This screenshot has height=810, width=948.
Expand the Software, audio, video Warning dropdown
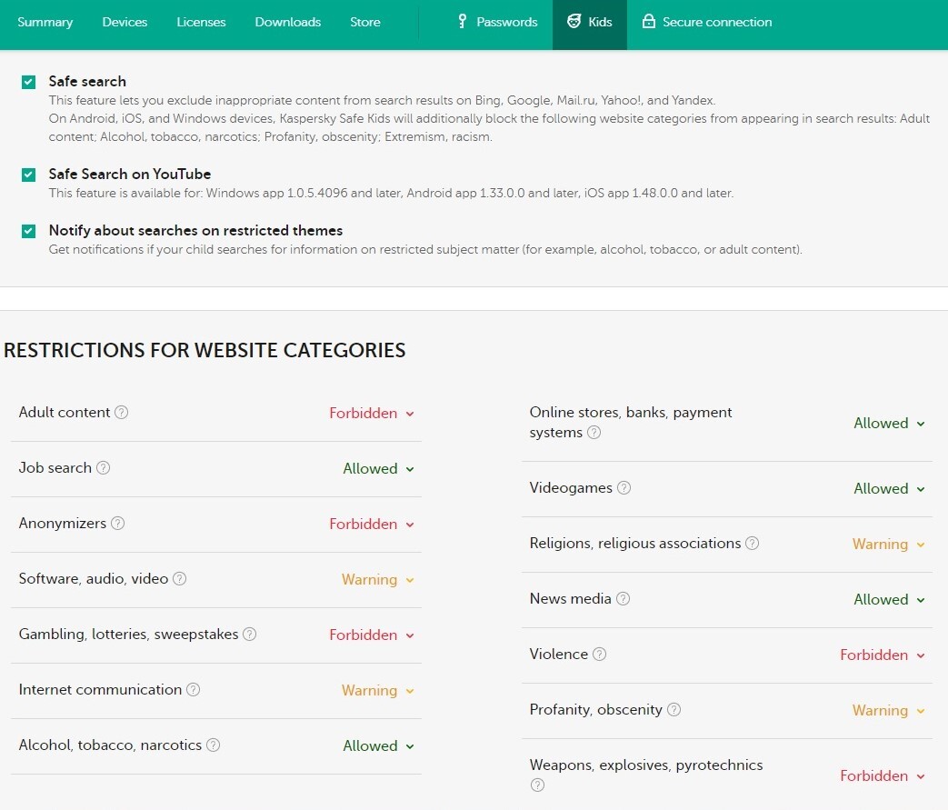pyautogui.click(x=377, y=580)
